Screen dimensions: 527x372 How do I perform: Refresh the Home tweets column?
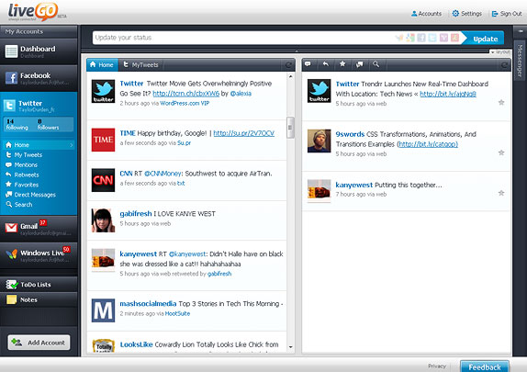click(x=288, y=65)
